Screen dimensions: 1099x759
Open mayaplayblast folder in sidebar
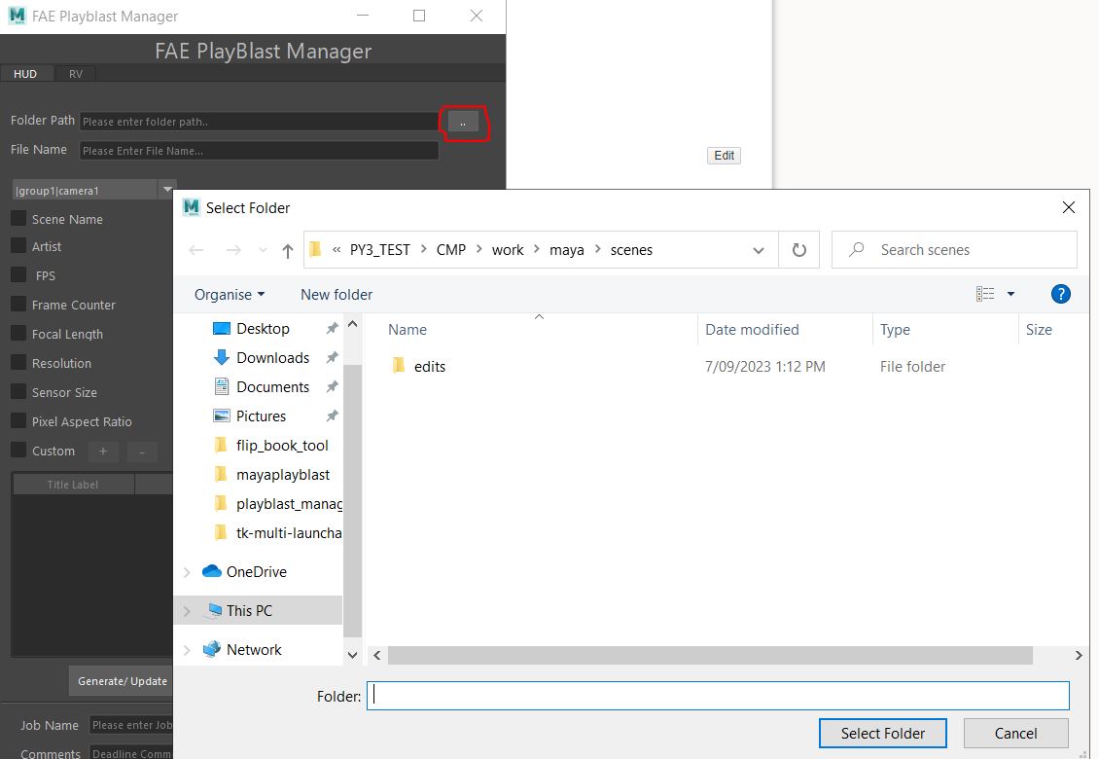pyautogui.click(x=282, y=475)
